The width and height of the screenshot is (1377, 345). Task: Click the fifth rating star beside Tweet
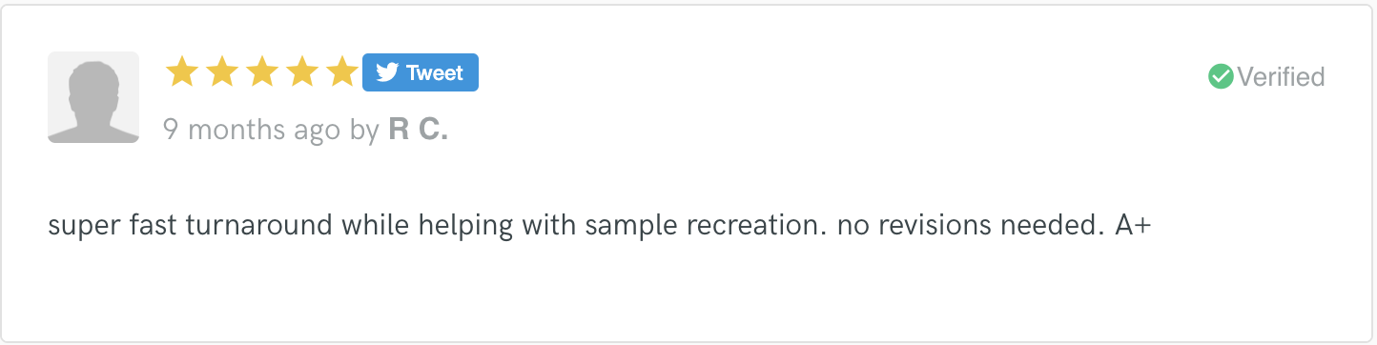341,71
